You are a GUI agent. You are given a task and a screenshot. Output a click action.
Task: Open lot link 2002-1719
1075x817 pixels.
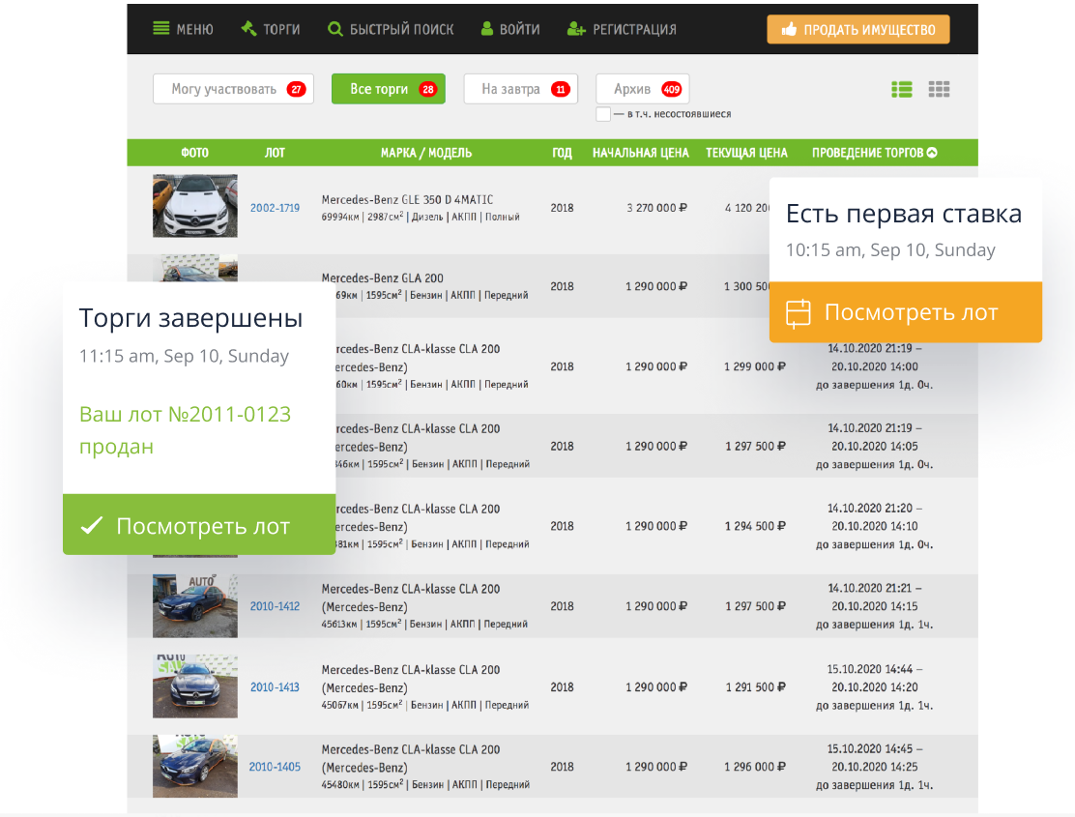point(275,208)
